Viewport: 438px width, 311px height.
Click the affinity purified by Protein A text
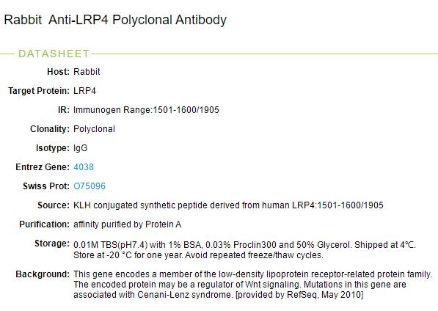[128, 224]
